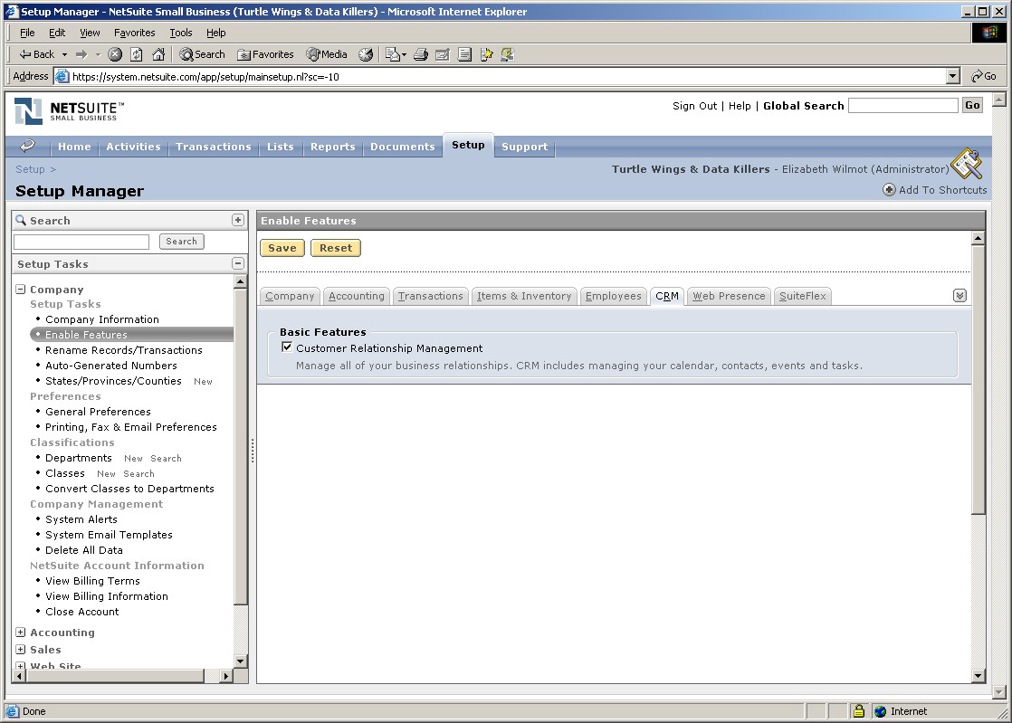Click the Edit page toolbar icon
Screen dimensions: 1012x723
(x=442, y=55)
